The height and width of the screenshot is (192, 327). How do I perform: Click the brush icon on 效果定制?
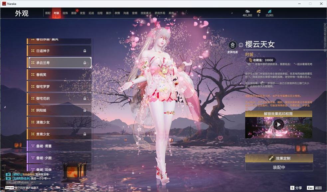(271, 158)
